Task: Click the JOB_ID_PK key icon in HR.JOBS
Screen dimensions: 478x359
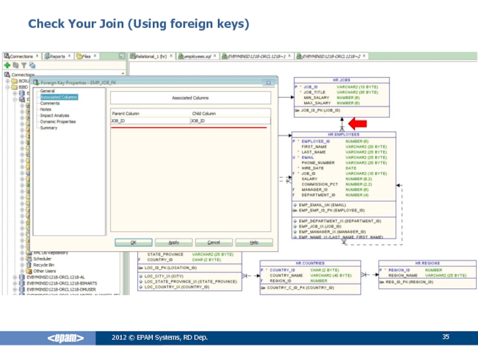Action: point(297,110)
